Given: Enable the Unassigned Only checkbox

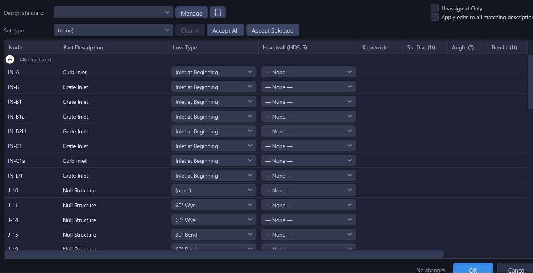Looking at the screenshot, I should 435,8.
